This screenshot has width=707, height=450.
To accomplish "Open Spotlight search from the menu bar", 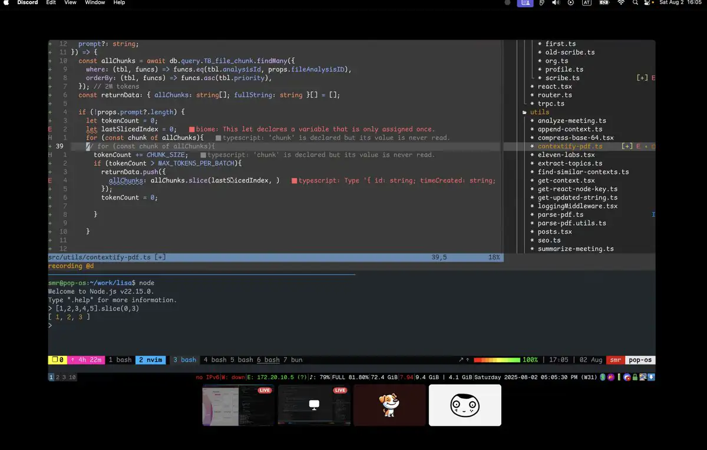I will (635, 3).
